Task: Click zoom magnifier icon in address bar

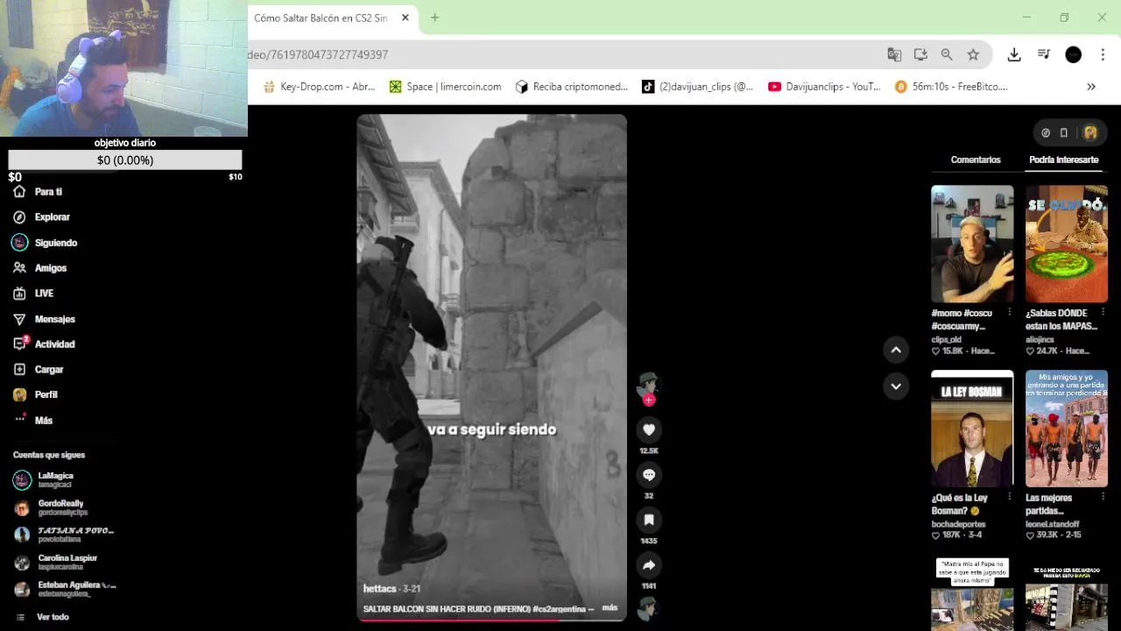Action: [947, 54]
